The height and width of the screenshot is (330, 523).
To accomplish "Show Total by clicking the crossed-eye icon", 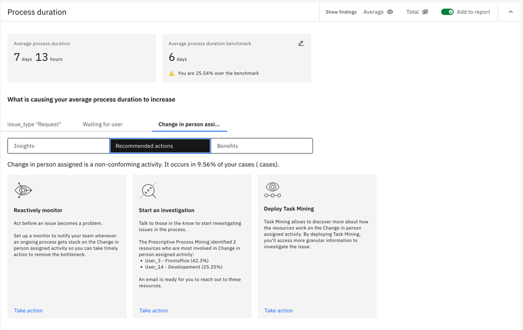I will click(425, 12).
